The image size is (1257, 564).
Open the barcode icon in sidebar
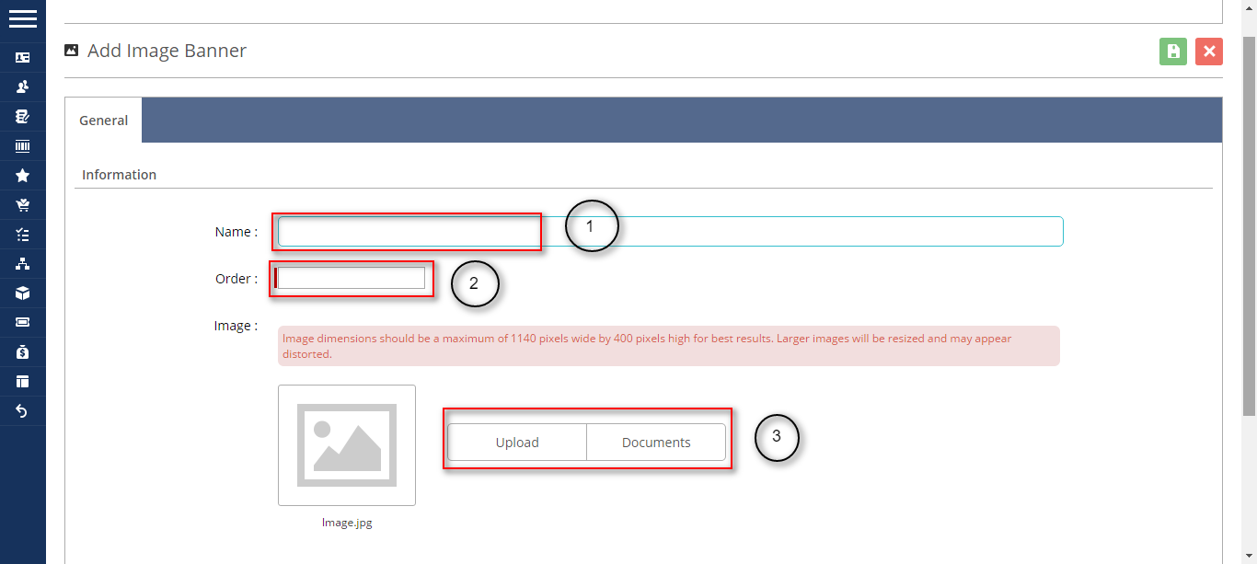(22, 145)
